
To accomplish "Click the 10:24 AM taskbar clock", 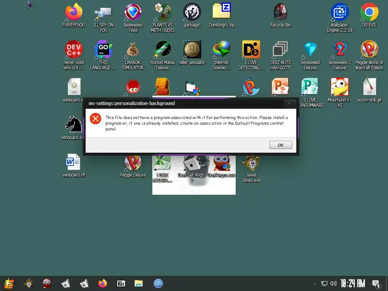I will (x=353, y=283).
